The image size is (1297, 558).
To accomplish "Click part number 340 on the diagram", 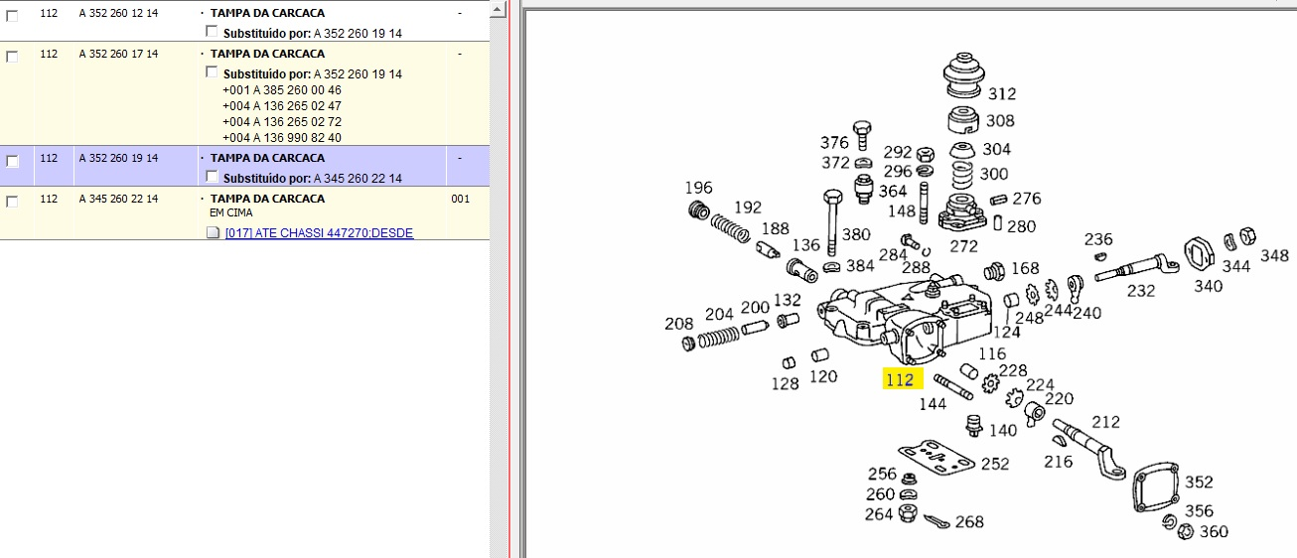I will coord(1208,286).
